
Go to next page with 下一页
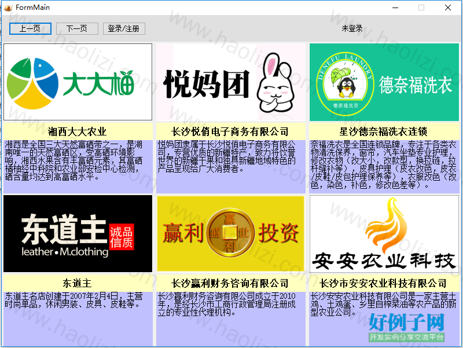pyautogui.click(x=77, y=28)
